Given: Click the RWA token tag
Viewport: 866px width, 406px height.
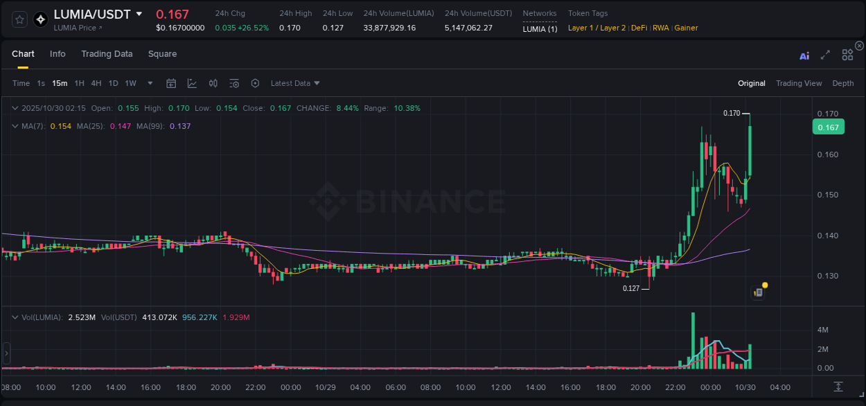Looking at the screenshot, I should [660, 28].
